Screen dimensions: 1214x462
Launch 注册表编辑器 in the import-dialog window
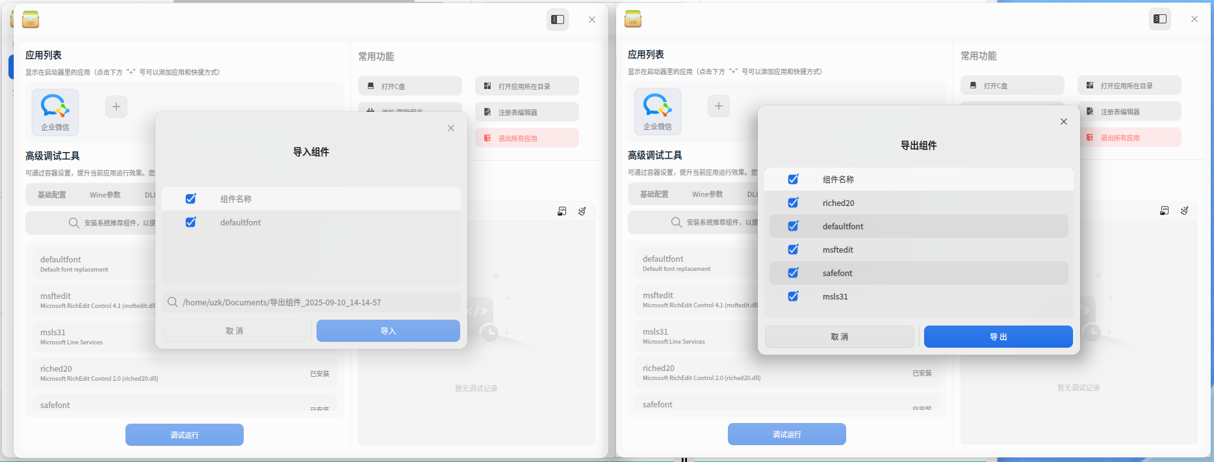click(x=527, y=112)
